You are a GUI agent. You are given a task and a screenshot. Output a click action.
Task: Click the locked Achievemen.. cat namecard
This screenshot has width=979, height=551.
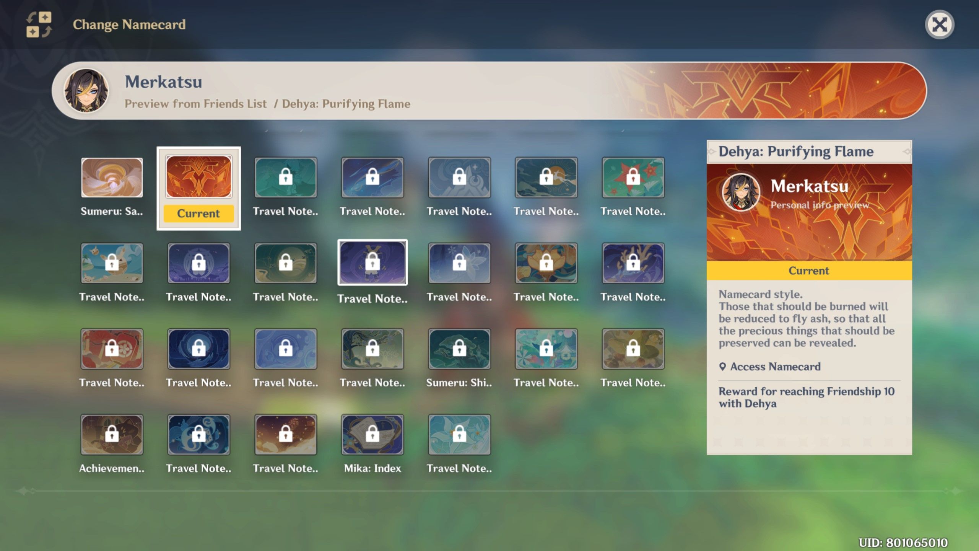(x=112, y=434)
